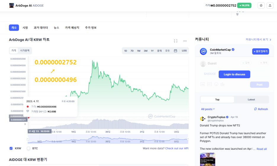
Task: Click Read all on Trump post
Action: pos(262,149)
